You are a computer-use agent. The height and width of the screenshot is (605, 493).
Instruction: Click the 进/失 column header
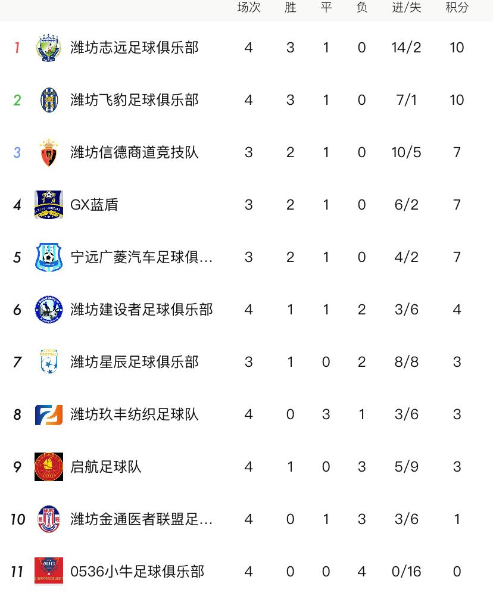(x=407, y=8)
